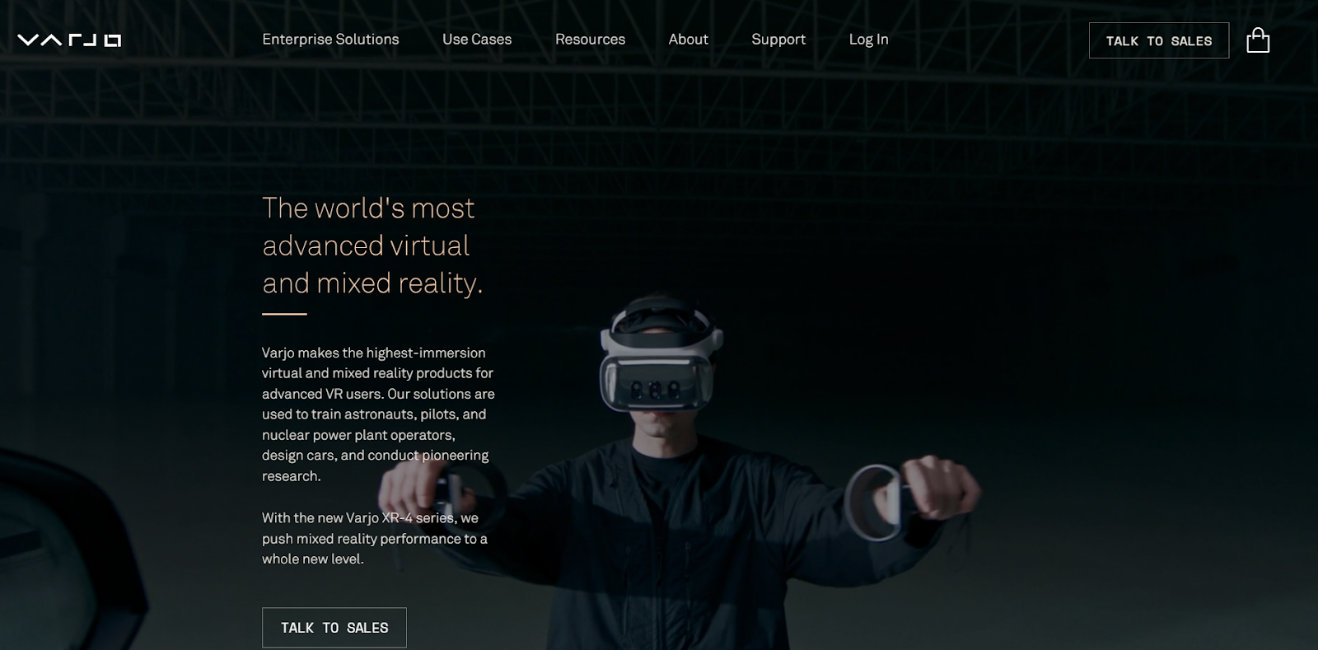Open the shopping bag cart icon

[1258, 40]
